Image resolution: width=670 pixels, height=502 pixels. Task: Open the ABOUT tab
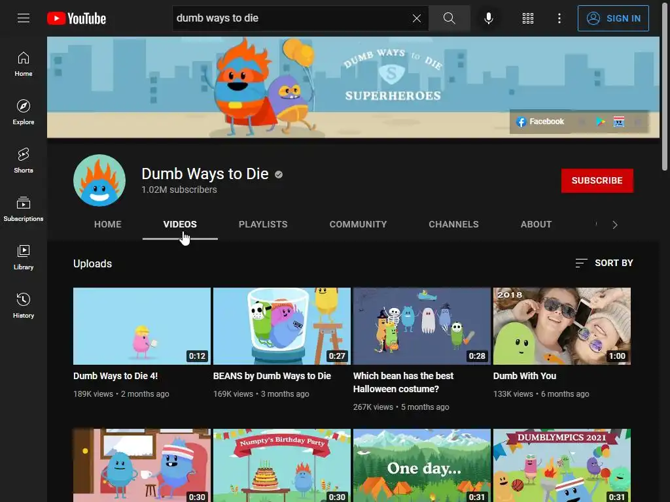537,225
